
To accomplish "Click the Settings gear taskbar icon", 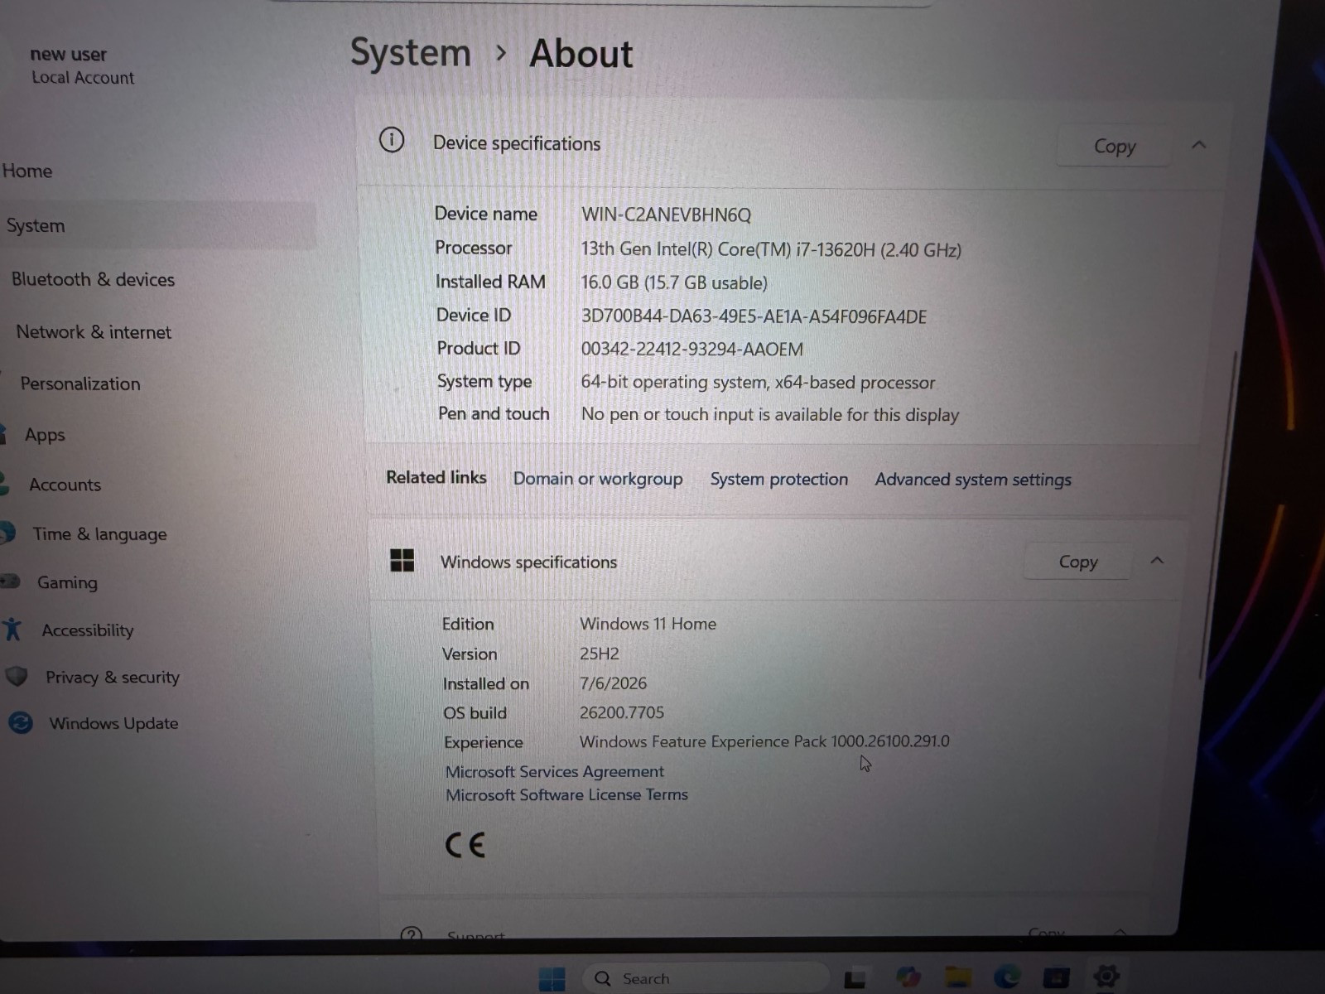I will 1106,977.
